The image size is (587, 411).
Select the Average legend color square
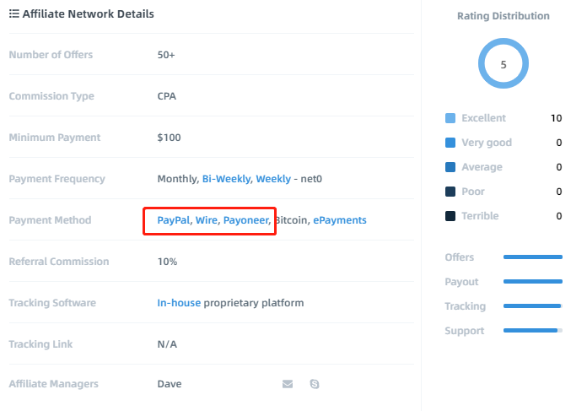(450, 167)
